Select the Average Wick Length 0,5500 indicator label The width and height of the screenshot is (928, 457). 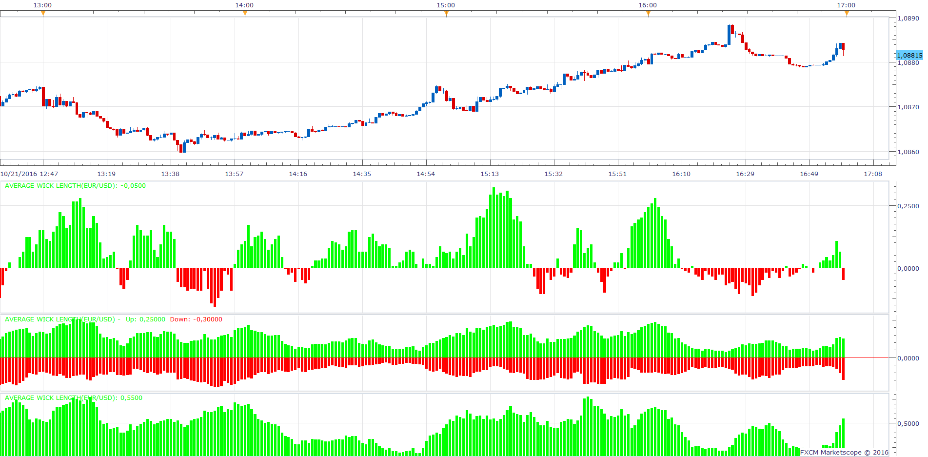click(x=74, y=398)
